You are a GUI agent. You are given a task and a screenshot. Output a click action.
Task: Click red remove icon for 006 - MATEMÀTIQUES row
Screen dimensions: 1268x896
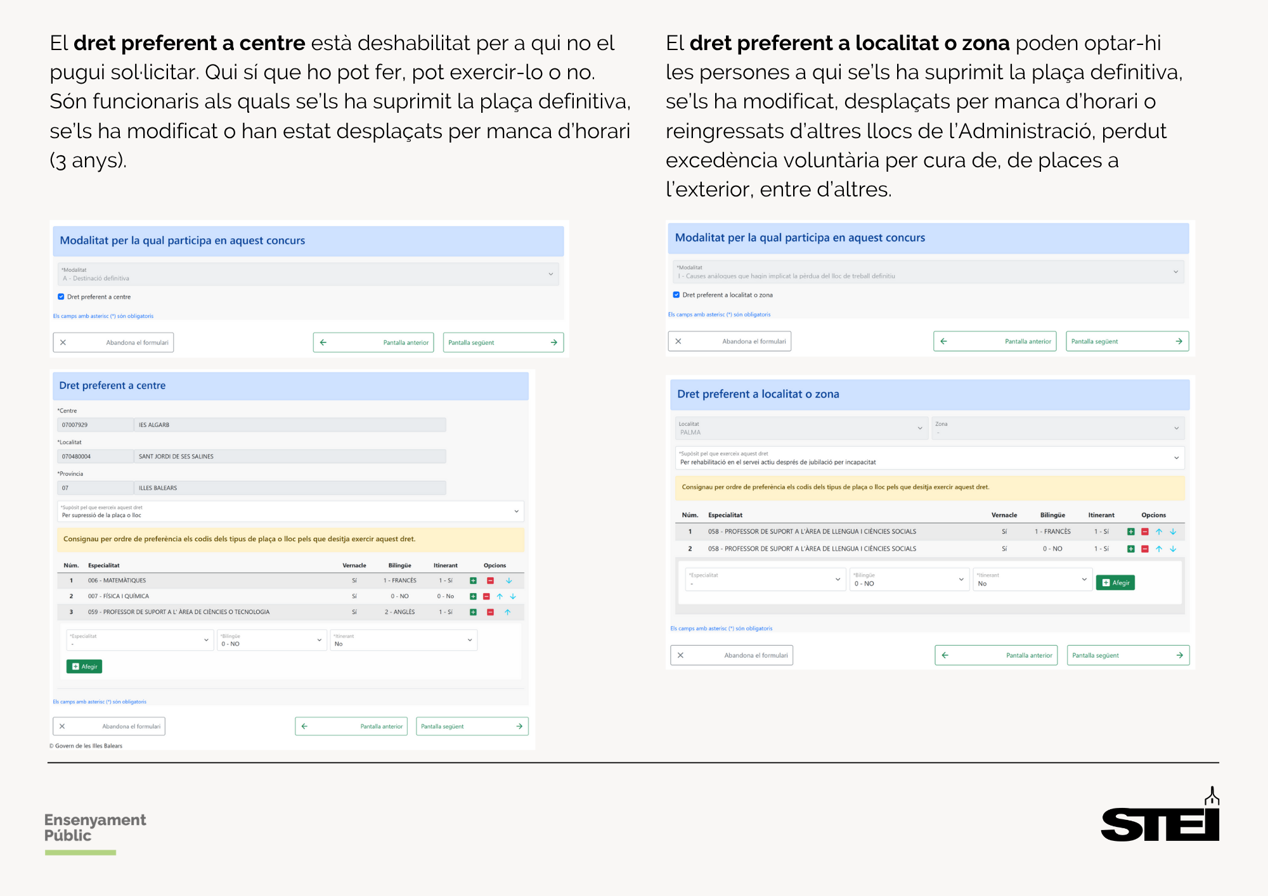[x=490, y=580]
